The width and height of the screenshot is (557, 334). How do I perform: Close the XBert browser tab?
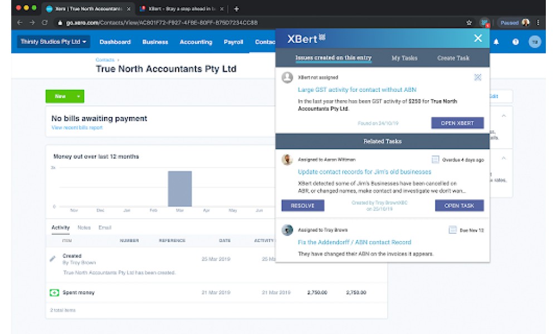222,9
